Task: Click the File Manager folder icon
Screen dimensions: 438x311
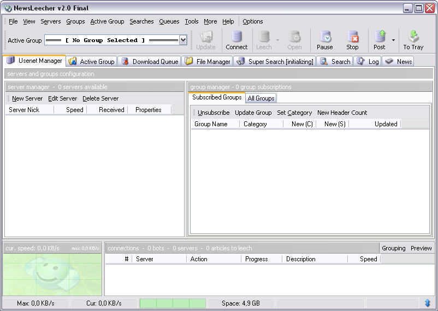Action: point(189,61)
